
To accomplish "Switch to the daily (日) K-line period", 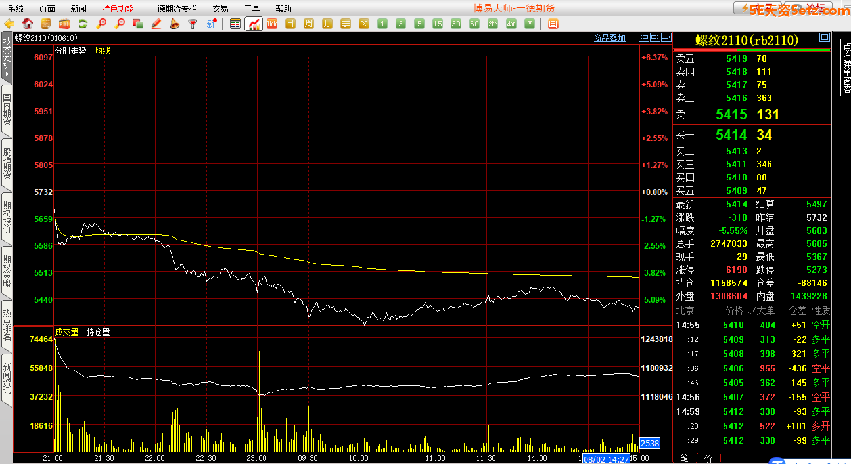I will (290, 24).
